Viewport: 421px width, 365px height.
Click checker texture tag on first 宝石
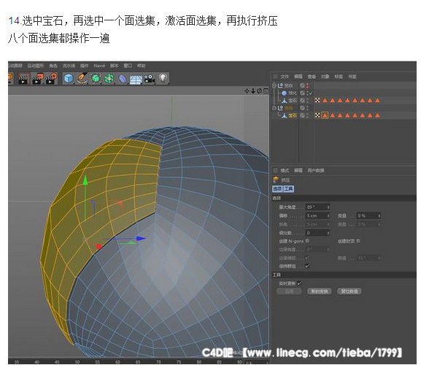tap(317, 101)
